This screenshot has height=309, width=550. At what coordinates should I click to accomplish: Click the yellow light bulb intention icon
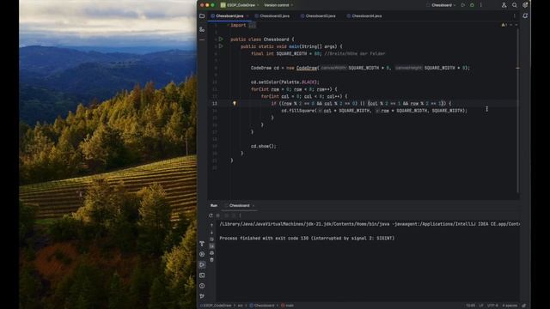235,103
